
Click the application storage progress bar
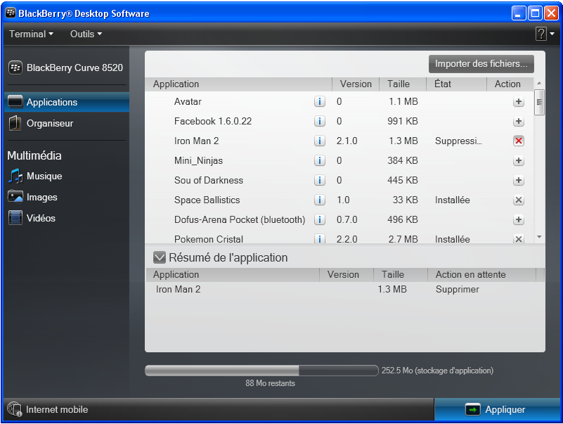pyautogui.click(x=261, y=371)
